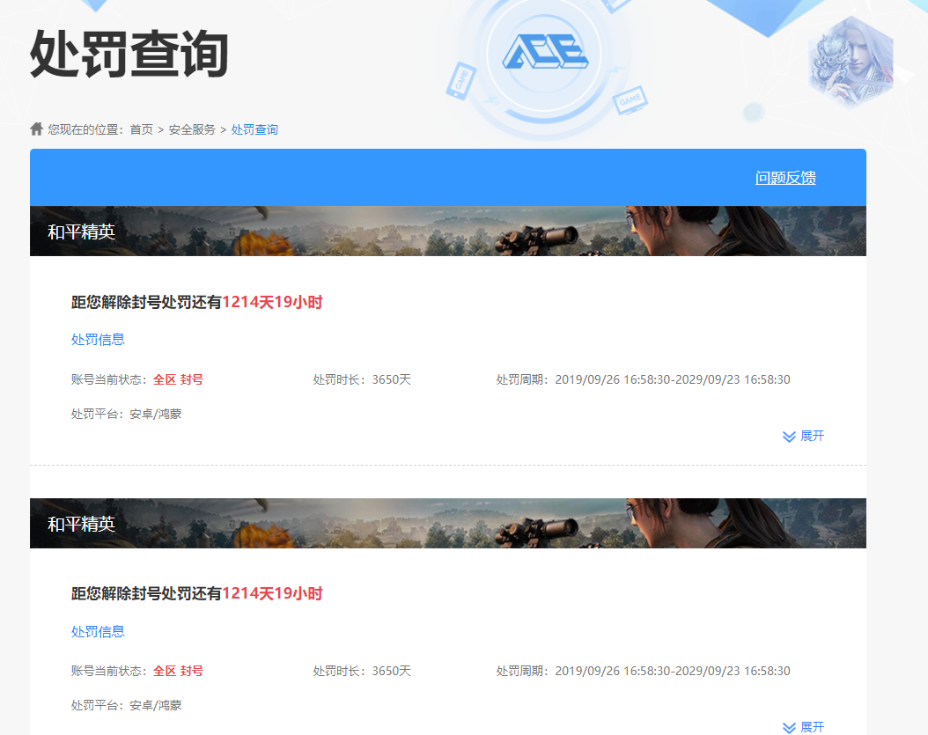Click first 1214天19小时 countdown text
This screenshot has height=735, width=928.
tap(272, 302)
